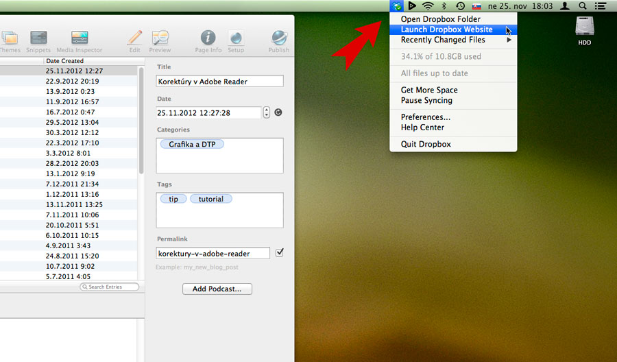Select entry dated 30.3.2012 12:12

(69, 132)
